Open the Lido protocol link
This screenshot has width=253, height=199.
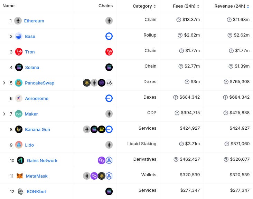[x=29, y=145]
